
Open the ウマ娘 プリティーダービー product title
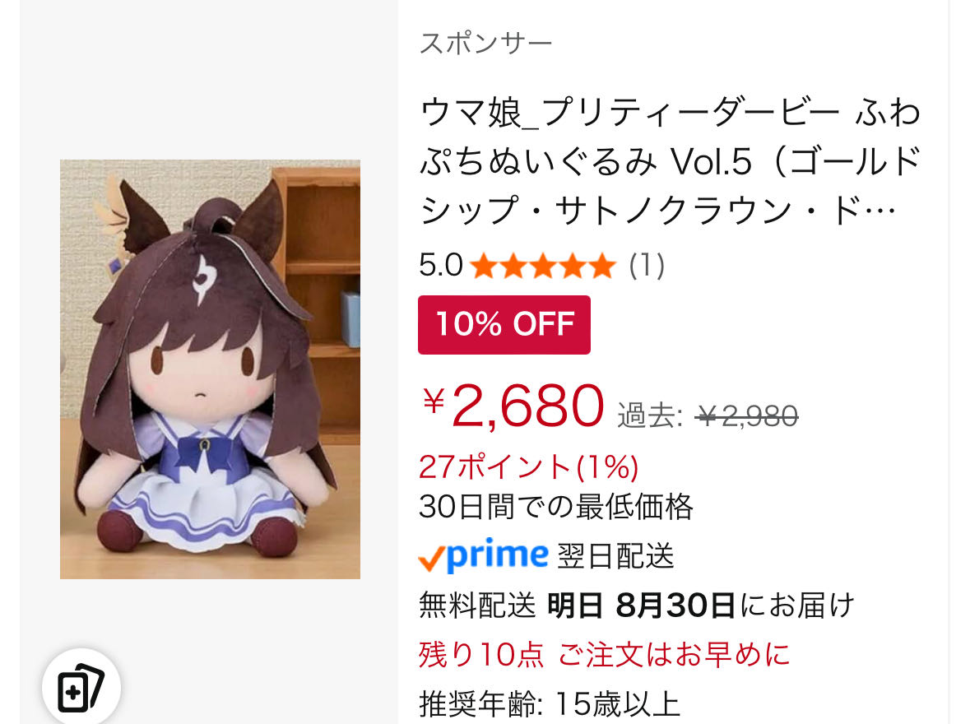(x=670, y=162)
